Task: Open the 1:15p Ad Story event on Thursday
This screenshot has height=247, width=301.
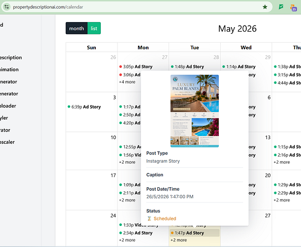Action: 287,147
